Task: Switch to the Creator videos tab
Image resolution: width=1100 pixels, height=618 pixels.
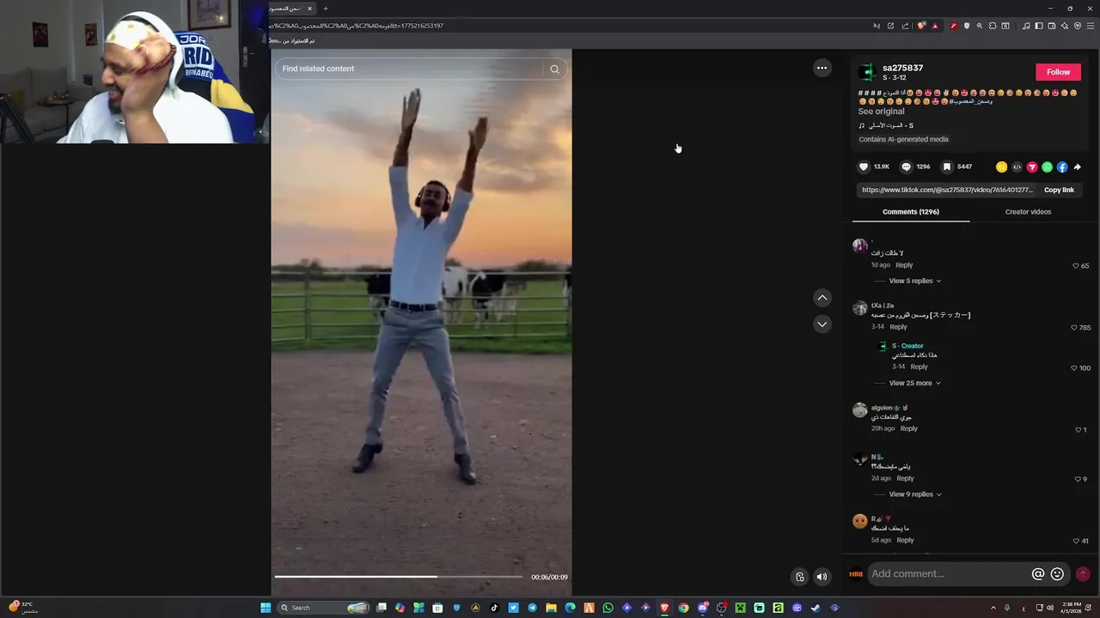Action: tap(1028, 212)
